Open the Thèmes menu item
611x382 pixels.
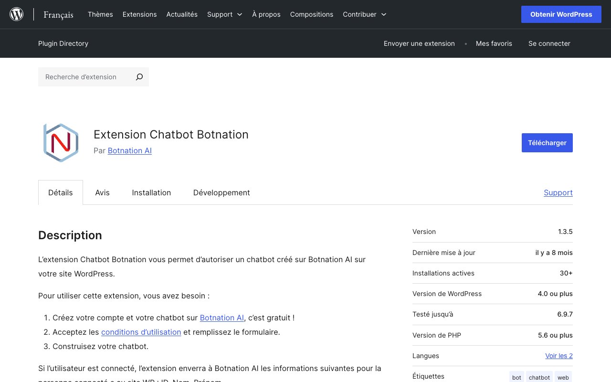[100, 14]
